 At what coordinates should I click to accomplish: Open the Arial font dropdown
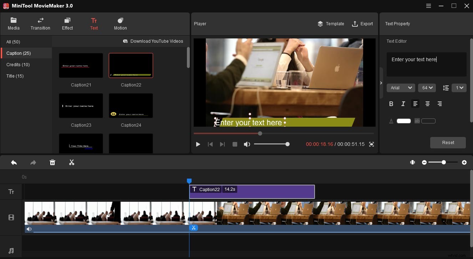point(401,88)
